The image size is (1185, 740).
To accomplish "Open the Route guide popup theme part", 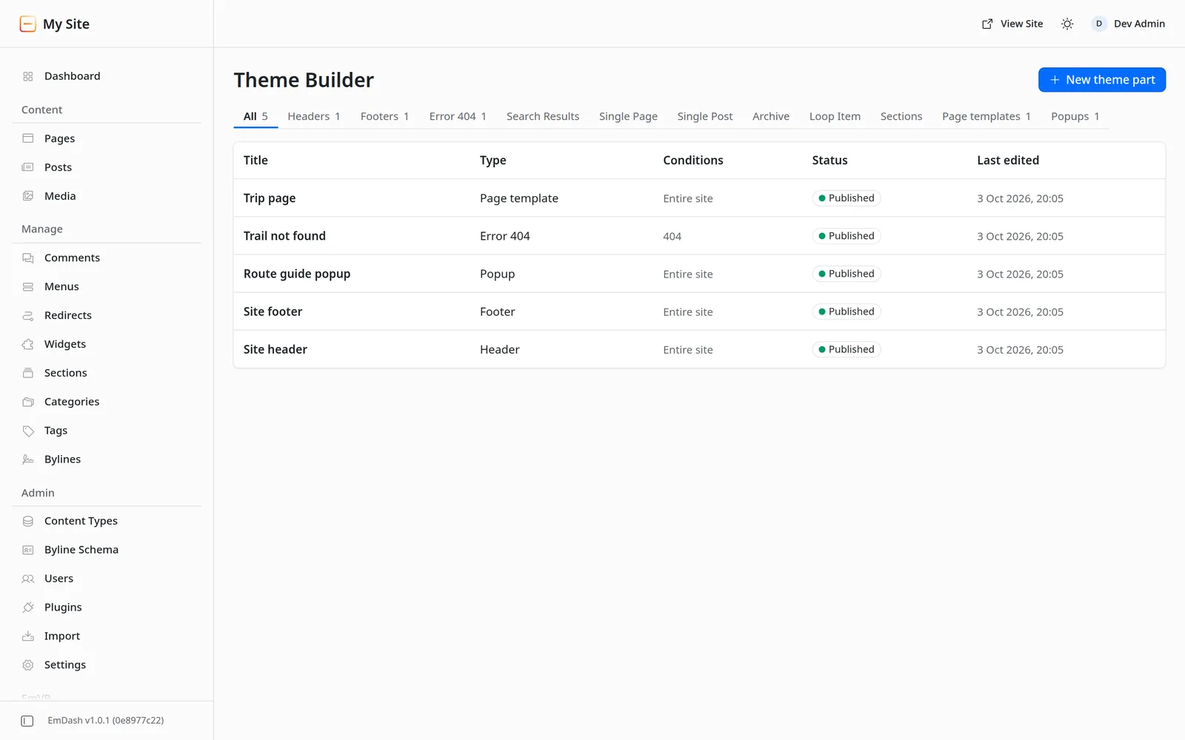I will point(297,274).
